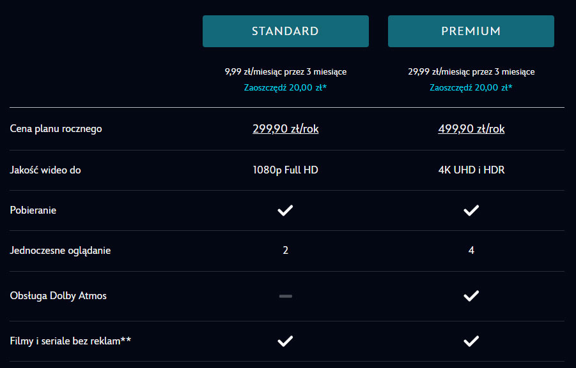Click the Premium plan Pobieranie checkmark
Viewport: 576px width, 368px height.
pos(471,210)
